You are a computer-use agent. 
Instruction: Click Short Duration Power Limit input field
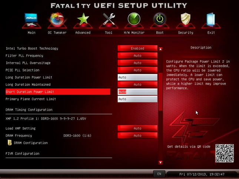(137, 92)
